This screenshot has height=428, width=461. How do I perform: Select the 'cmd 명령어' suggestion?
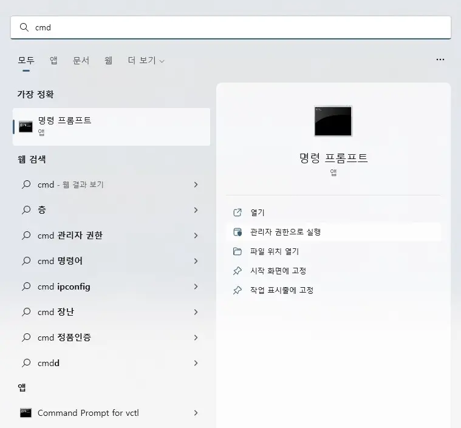coord(111,261)
